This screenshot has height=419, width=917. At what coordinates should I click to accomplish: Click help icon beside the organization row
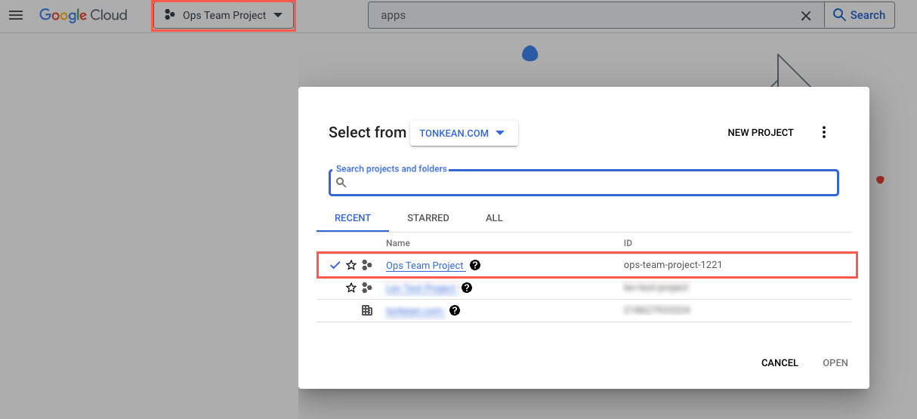tap(455, 310)
